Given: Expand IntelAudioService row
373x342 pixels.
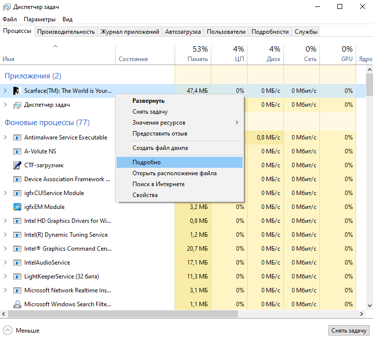Looking at the screenshot, I should pos(5,263).
